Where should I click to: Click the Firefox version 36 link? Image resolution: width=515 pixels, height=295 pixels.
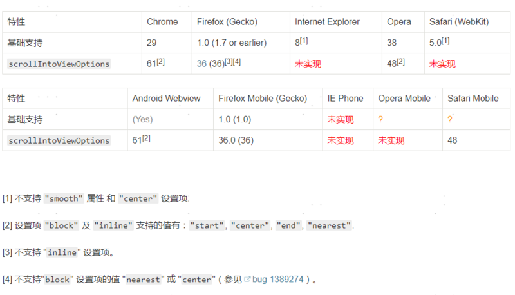201,64
